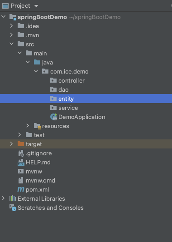
Task: Click the orange target folder icon
Action: coord(21,144)
